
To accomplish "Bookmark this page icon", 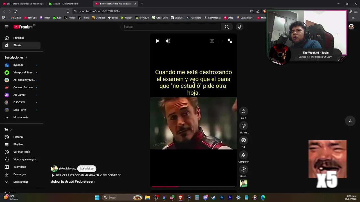I will point(68,11).
